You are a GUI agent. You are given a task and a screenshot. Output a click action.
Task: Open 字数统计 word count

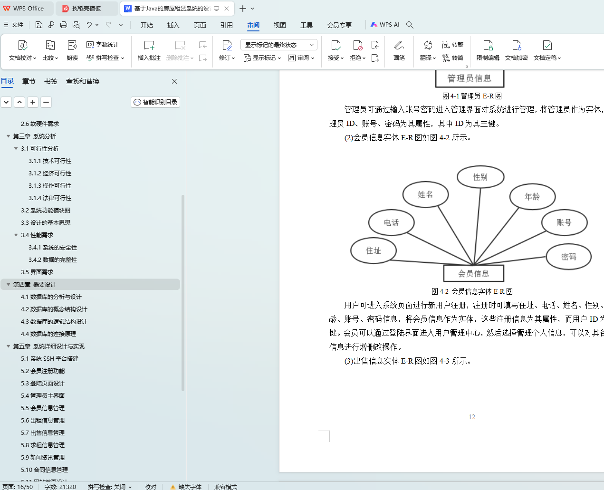103,45
